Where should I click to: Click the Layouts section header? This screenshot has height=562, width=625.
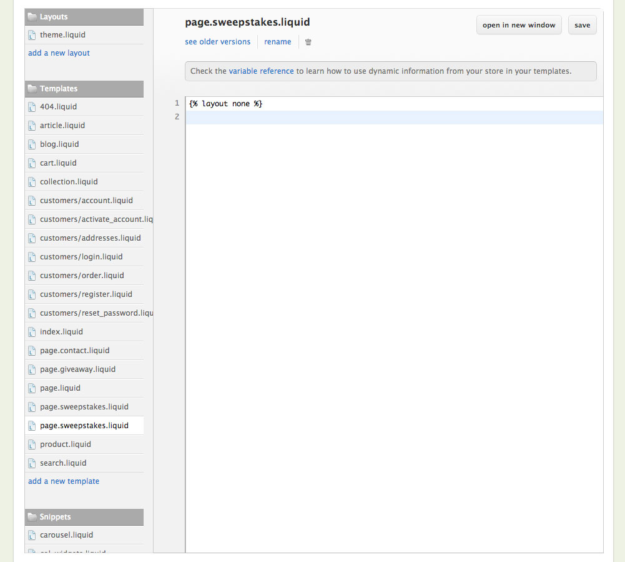84,17
